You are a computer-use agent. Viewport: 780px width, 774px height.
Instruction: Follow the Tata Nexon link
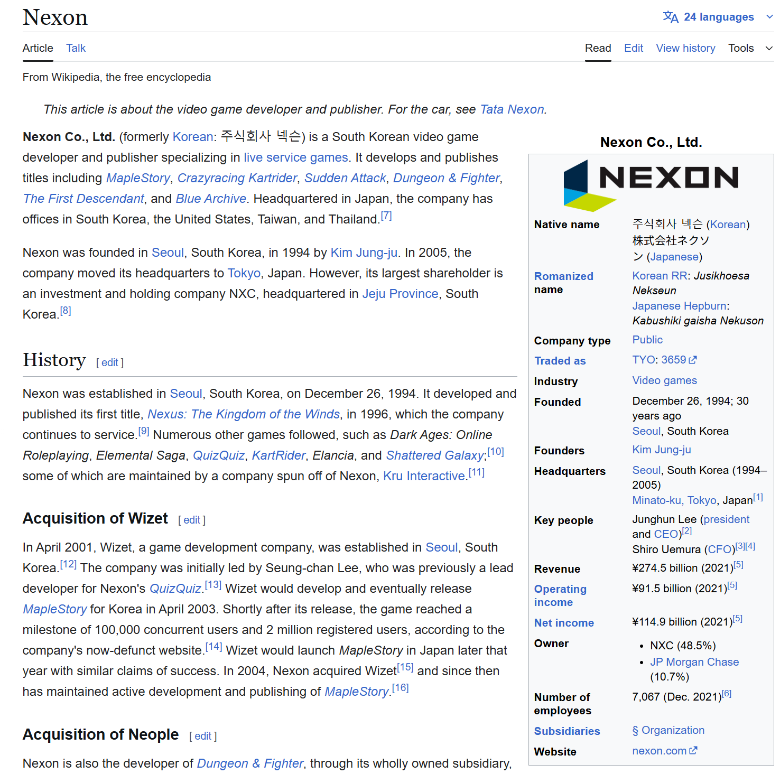(x=512, y=109)
